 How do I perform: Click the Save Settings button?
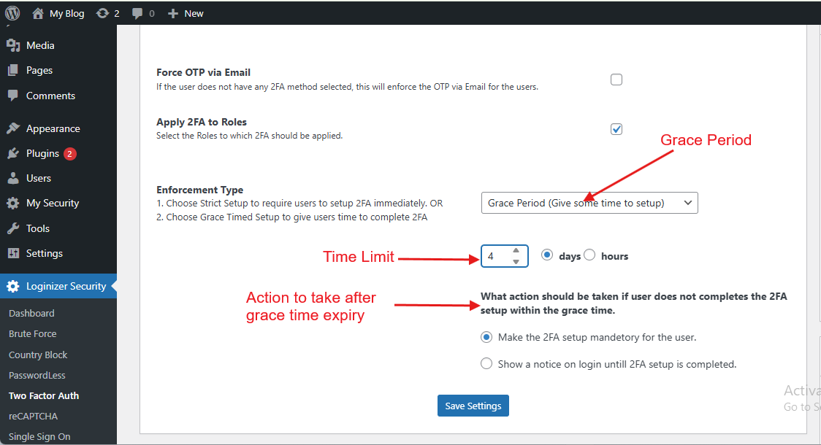(x=473, y=406)
